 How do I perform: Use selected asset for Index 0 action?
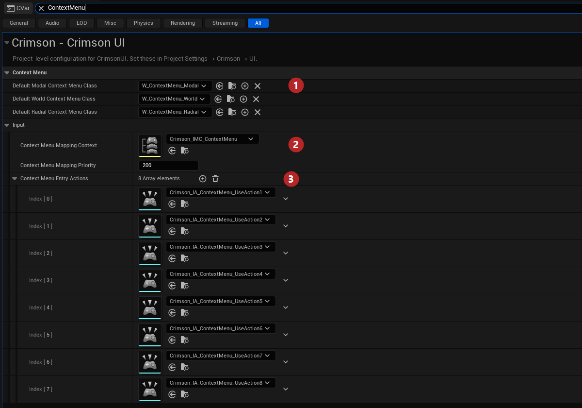172,204
